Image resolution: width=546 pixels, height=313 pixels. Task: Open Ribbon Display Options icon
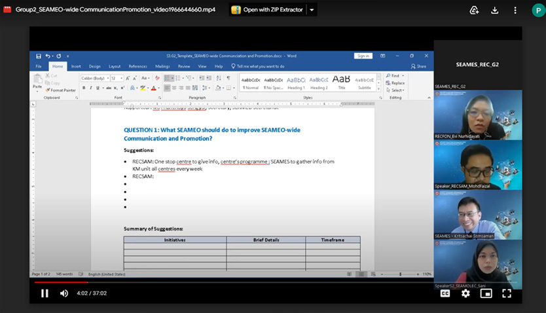(x=383, y=56)
